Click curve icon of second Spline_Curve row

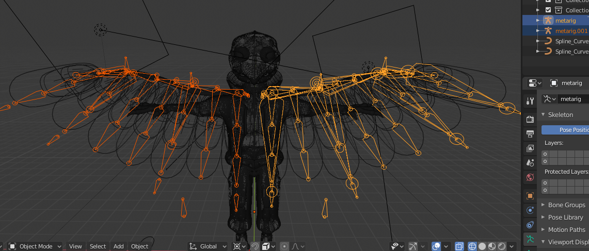[x=548, y=52]
